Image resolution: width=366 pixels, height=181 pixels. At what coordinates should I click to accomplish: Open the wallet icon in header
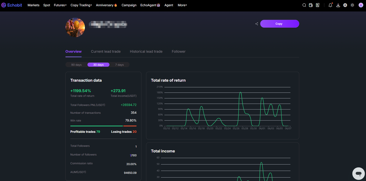311,5
